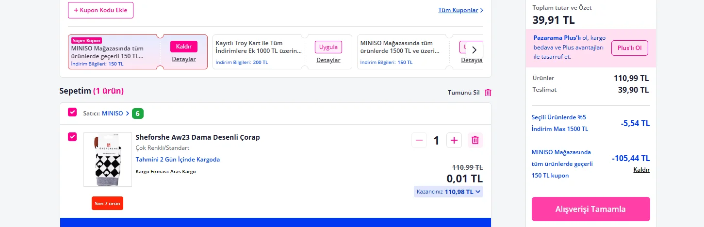The width and height of the screenshot is (704, 227).
Task: View Detaylar of the MINISO 150 TL Süper Kupon
Action: point(184,59)
